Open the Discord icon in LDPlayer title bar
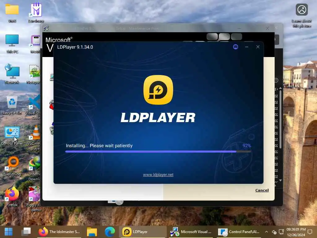 coord(236,47)
